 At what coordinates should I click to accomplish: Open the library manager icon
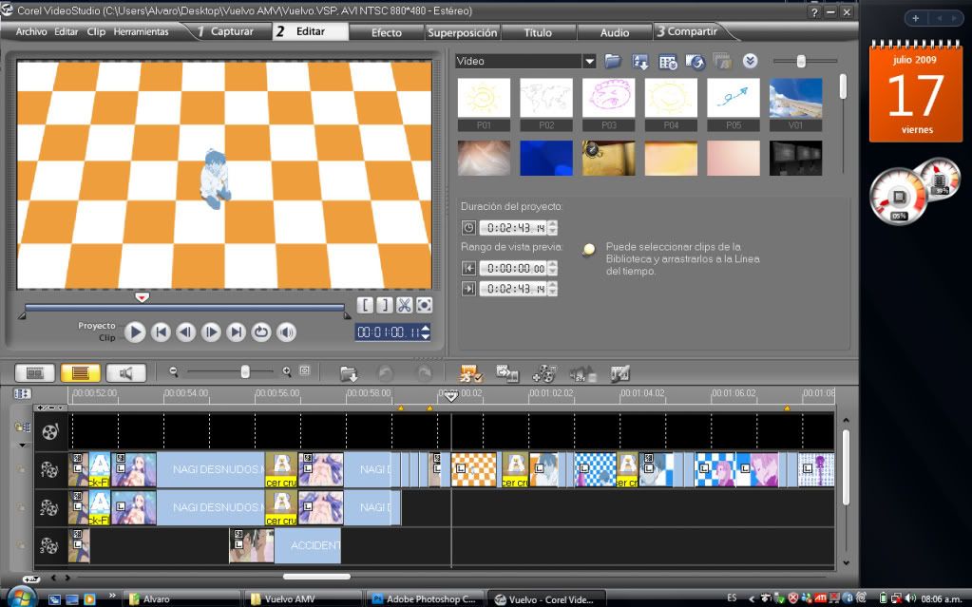pyautogui.click(x=668, y=62)
